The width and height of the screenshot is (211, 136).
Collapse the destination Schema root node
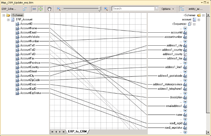[x=204, y=15]
